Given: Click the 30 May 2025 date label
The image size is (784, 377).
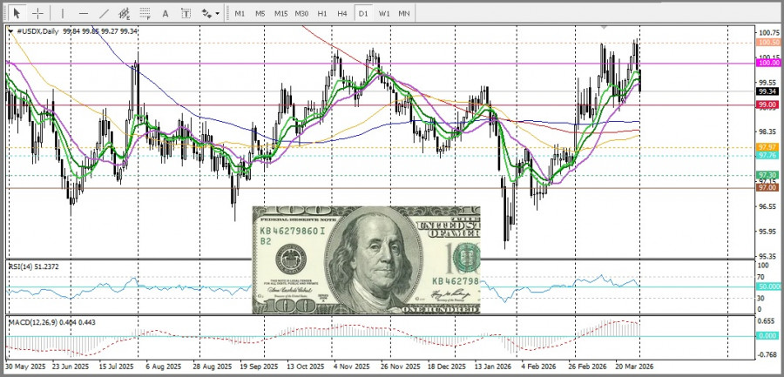Looking at the screenshot, I should click(25, 366).
